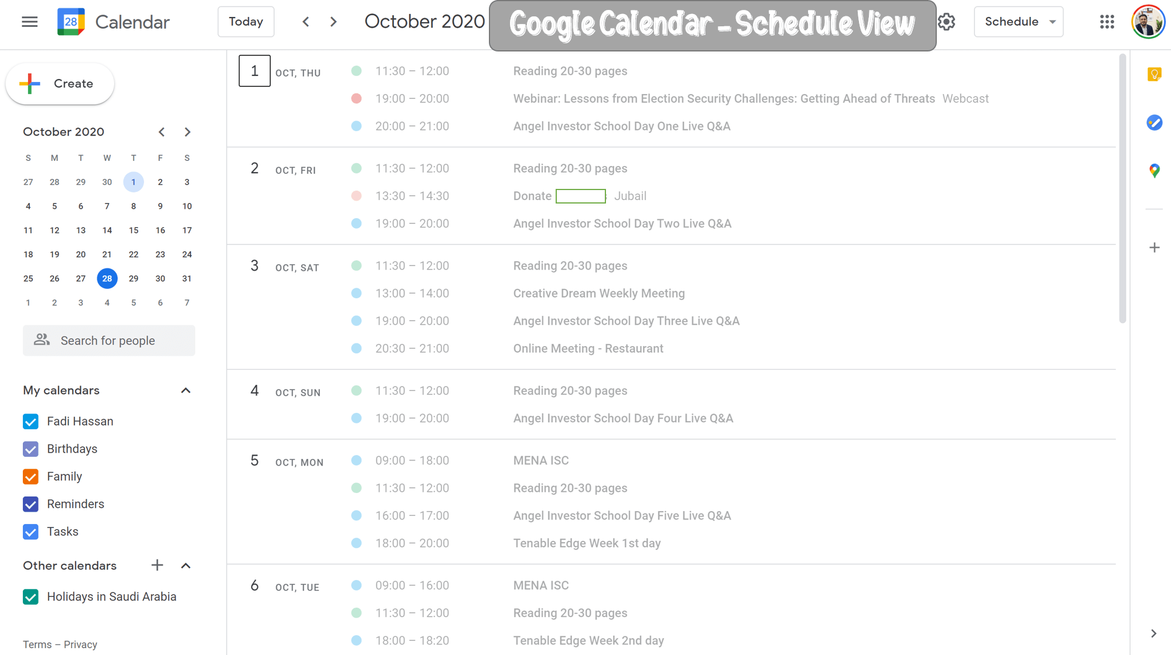1171x655 pixels.
Task: Click the Today button
Action: pyautogui.click(x=246, y=22)
